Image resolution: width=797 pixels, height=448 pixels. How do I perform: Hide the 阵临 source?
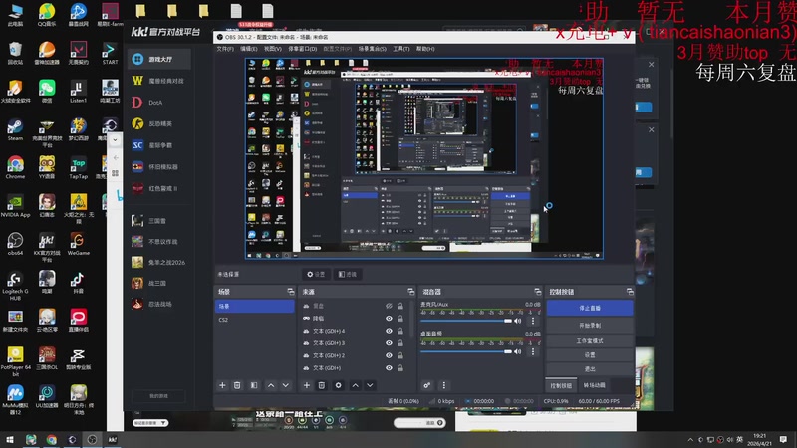(x=389, y=318)
